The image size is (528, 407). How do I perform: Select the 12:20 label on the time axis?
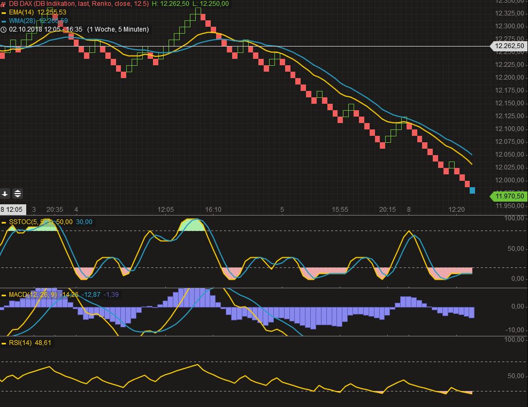tap(456, 210)
